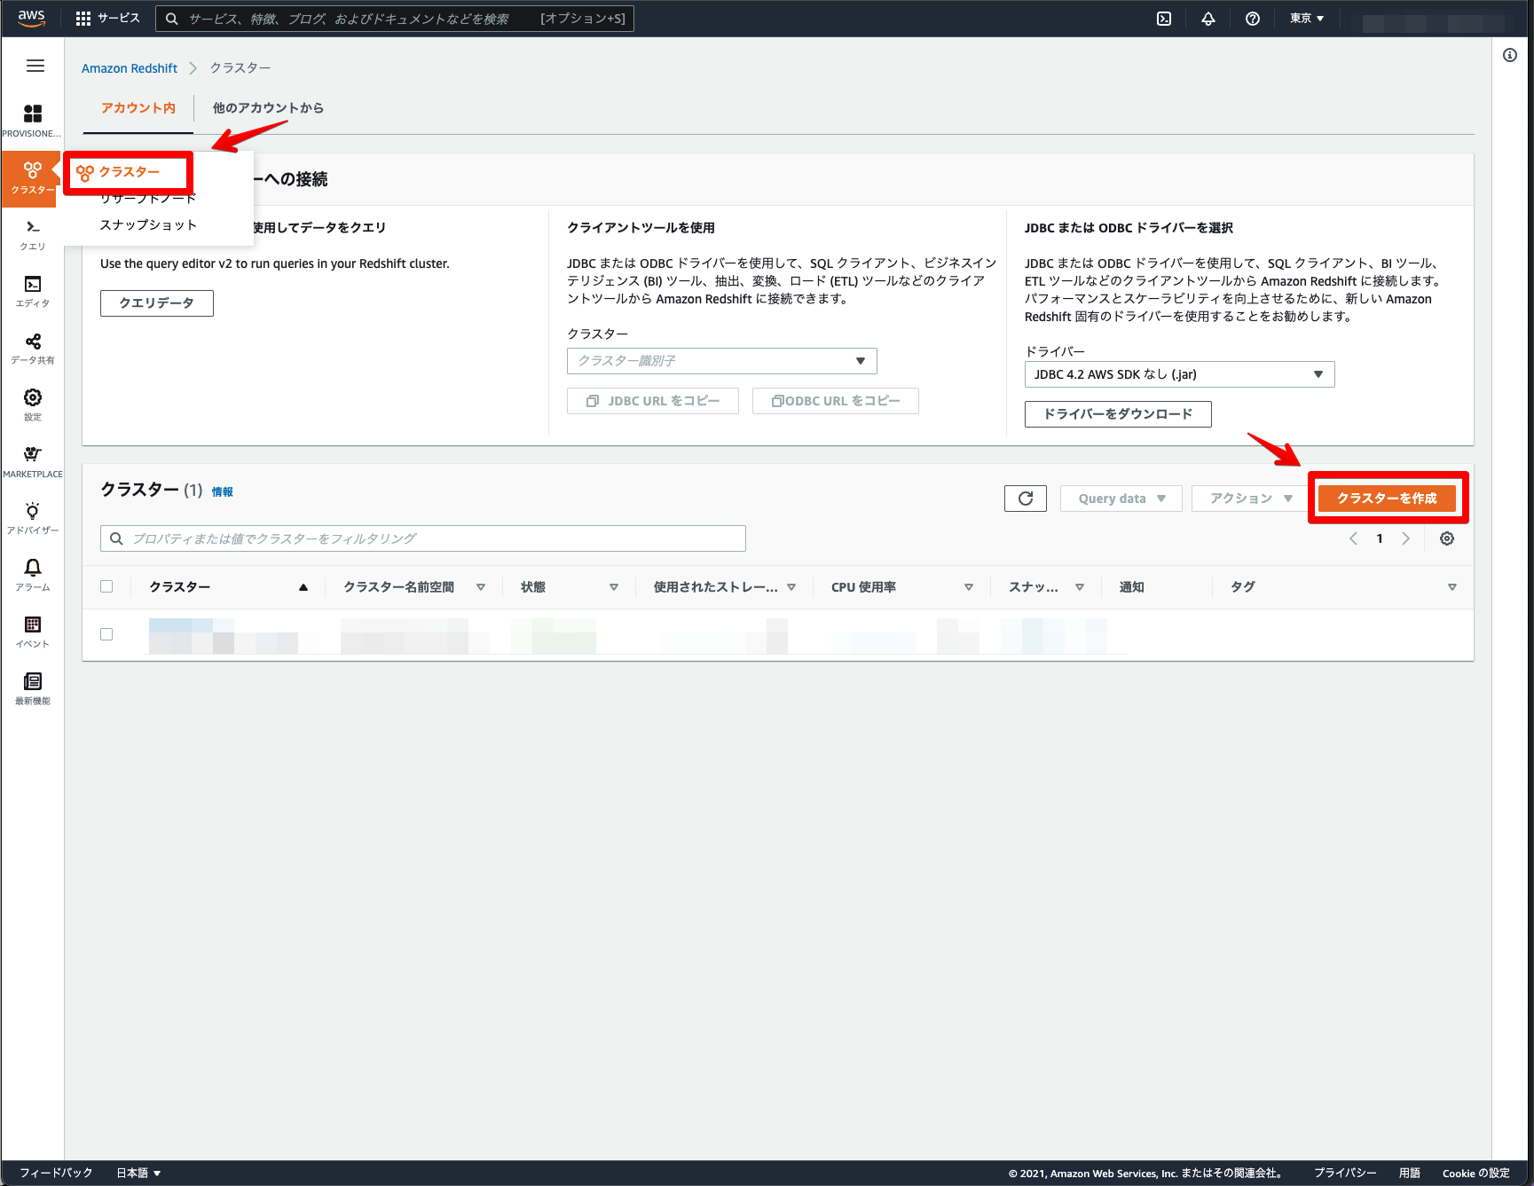Focus the cluster filter search field
Viewport: 1534px width, 1186px height.
pyautogui.click(x=423, y=538)
